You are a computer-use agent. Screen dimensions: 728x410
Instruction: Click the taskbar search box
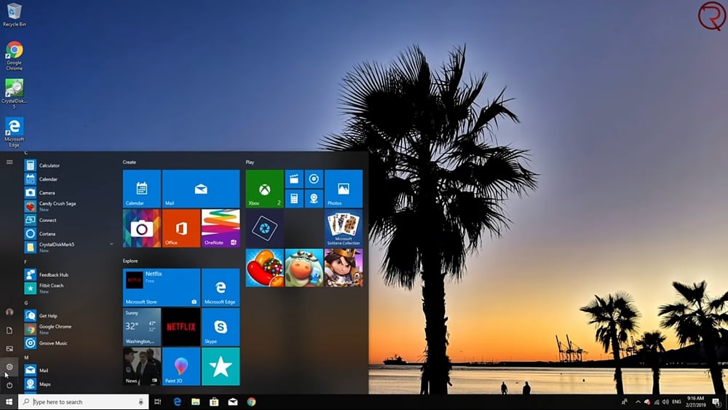click(80, 402)
